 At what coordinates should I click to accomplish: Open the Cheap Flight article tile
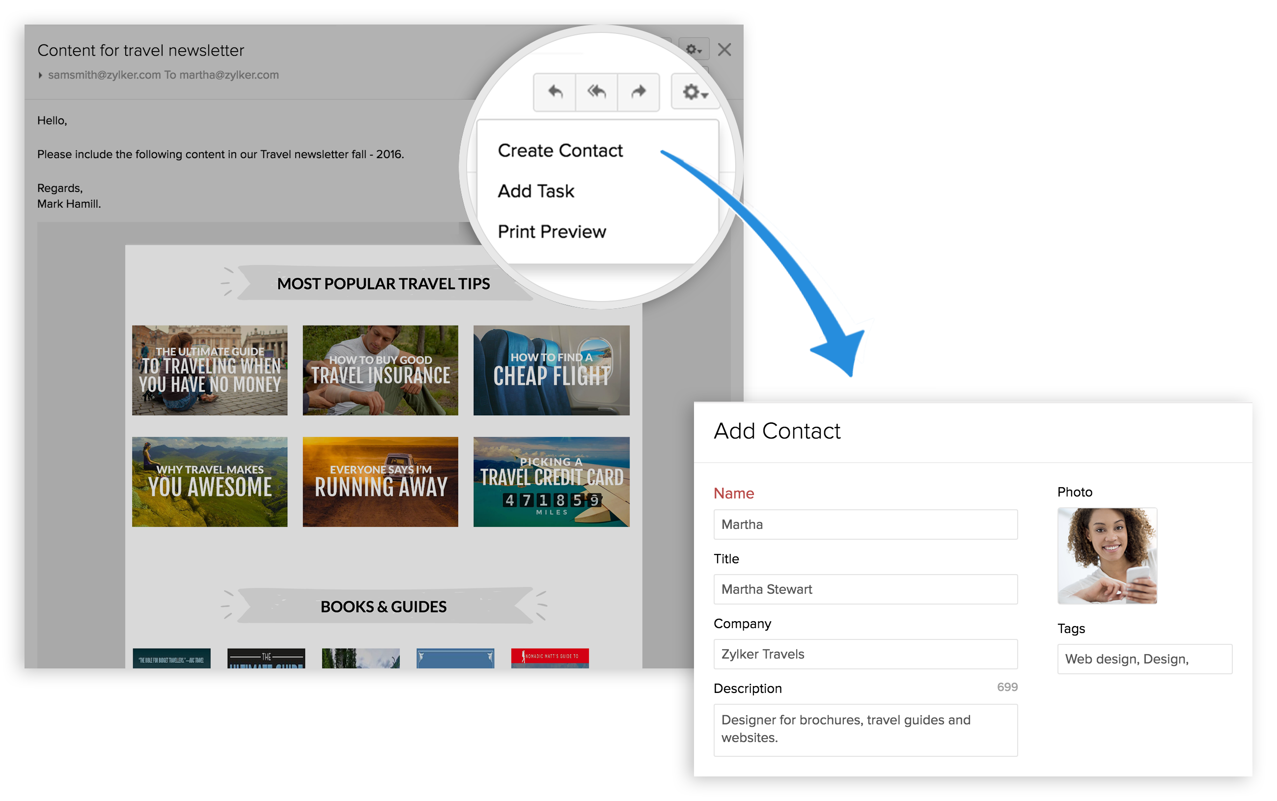[x=552, y=370]
